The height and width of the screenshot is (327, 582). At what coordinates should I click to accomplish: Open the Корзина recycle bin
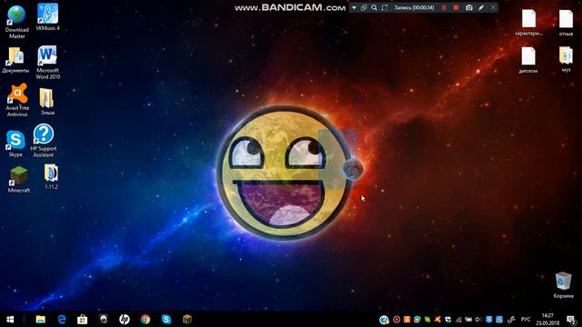point(563,284)
